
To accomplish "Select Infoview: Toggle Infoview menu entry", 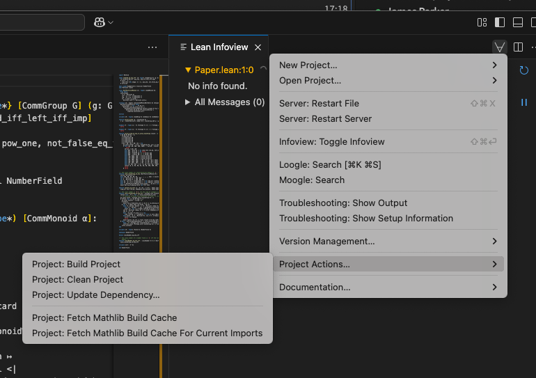I will (x=331, y=141).
